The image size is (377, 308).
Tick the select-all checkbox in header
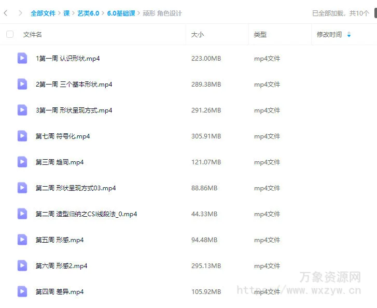pos(10,34)
